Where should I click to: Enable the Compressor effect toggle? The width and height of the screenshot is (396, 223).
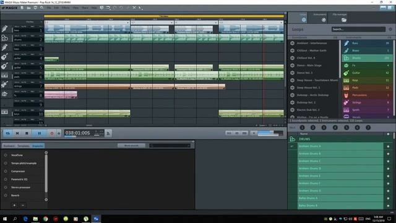coord(6,172)
